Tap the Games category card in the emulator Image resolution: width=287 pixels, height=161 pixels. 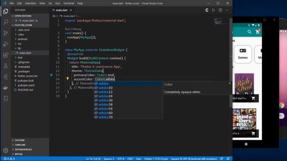pyautogui.click(x=243, y=54)
